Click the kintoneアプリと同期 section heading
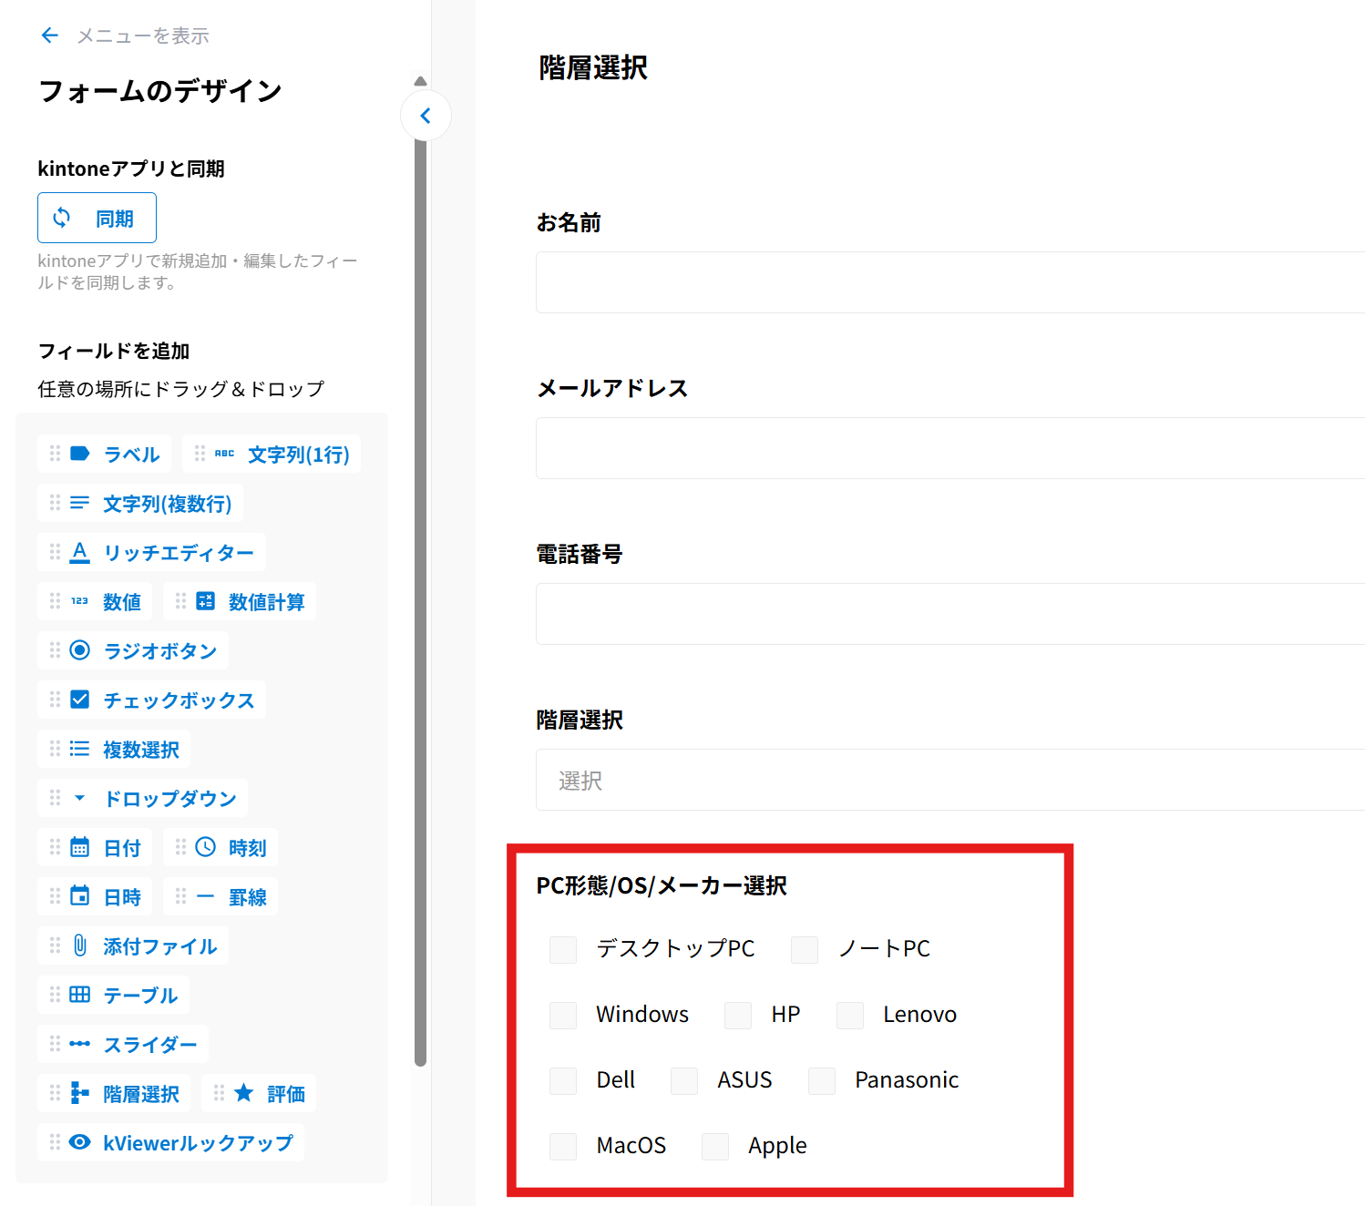The image size is (1365, 1206). click(x=131, y=169)
